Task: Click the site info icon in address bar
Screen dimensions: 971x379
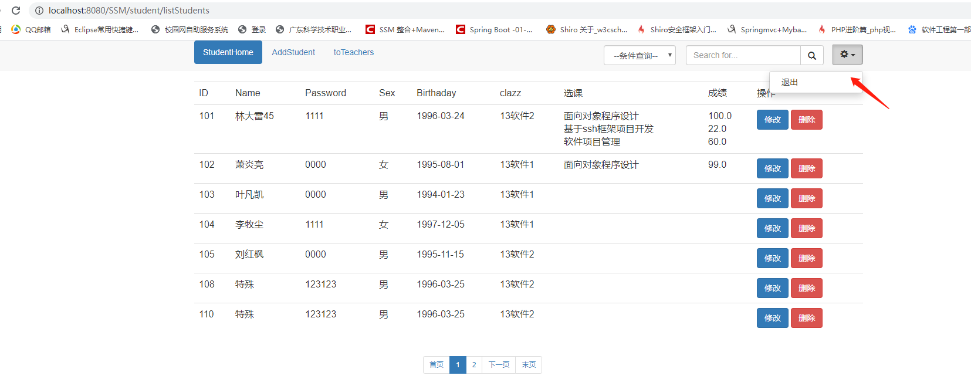Action: 39,11
